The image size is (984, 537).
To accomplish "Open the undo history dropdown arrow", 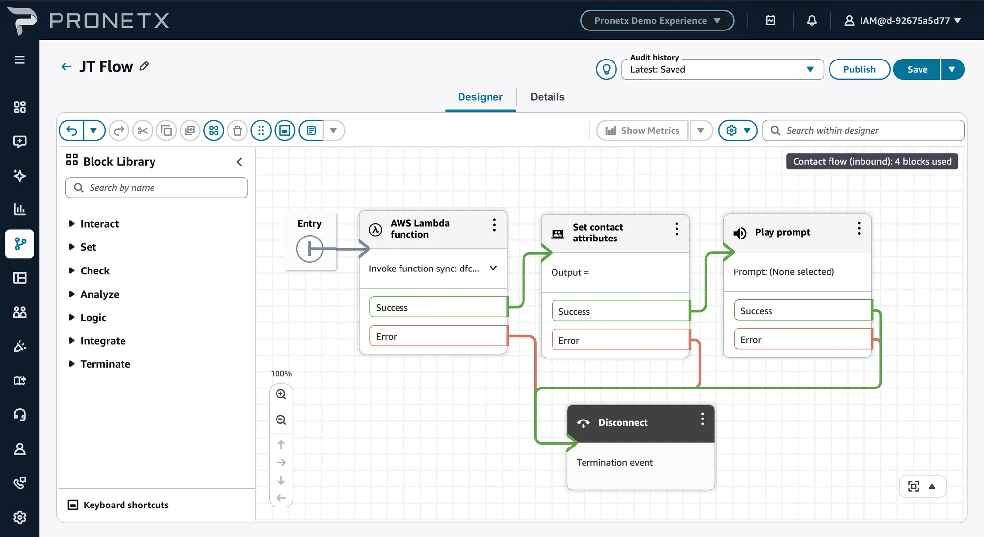I will tap(94, 131).
